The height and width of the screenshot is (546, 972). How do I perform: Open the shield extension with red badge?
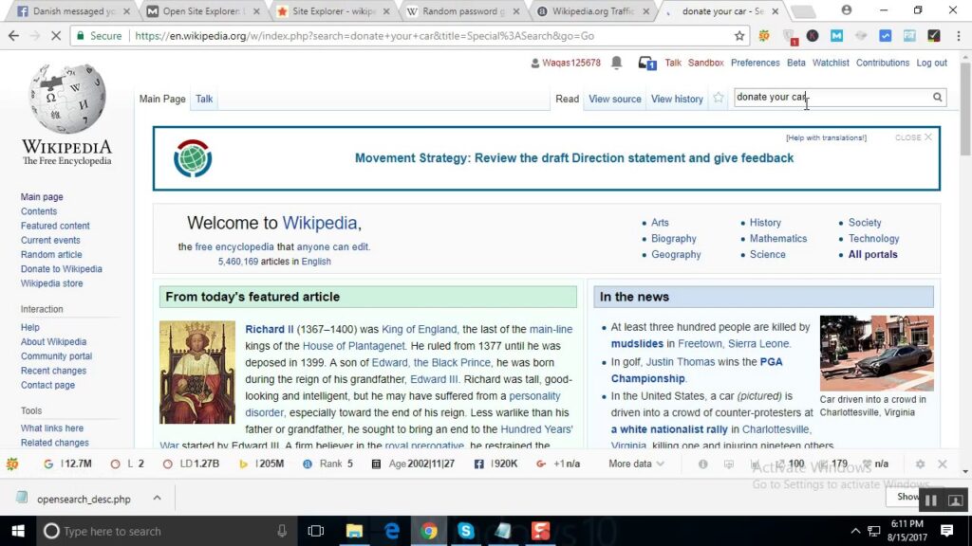click(x=789, y=37)
